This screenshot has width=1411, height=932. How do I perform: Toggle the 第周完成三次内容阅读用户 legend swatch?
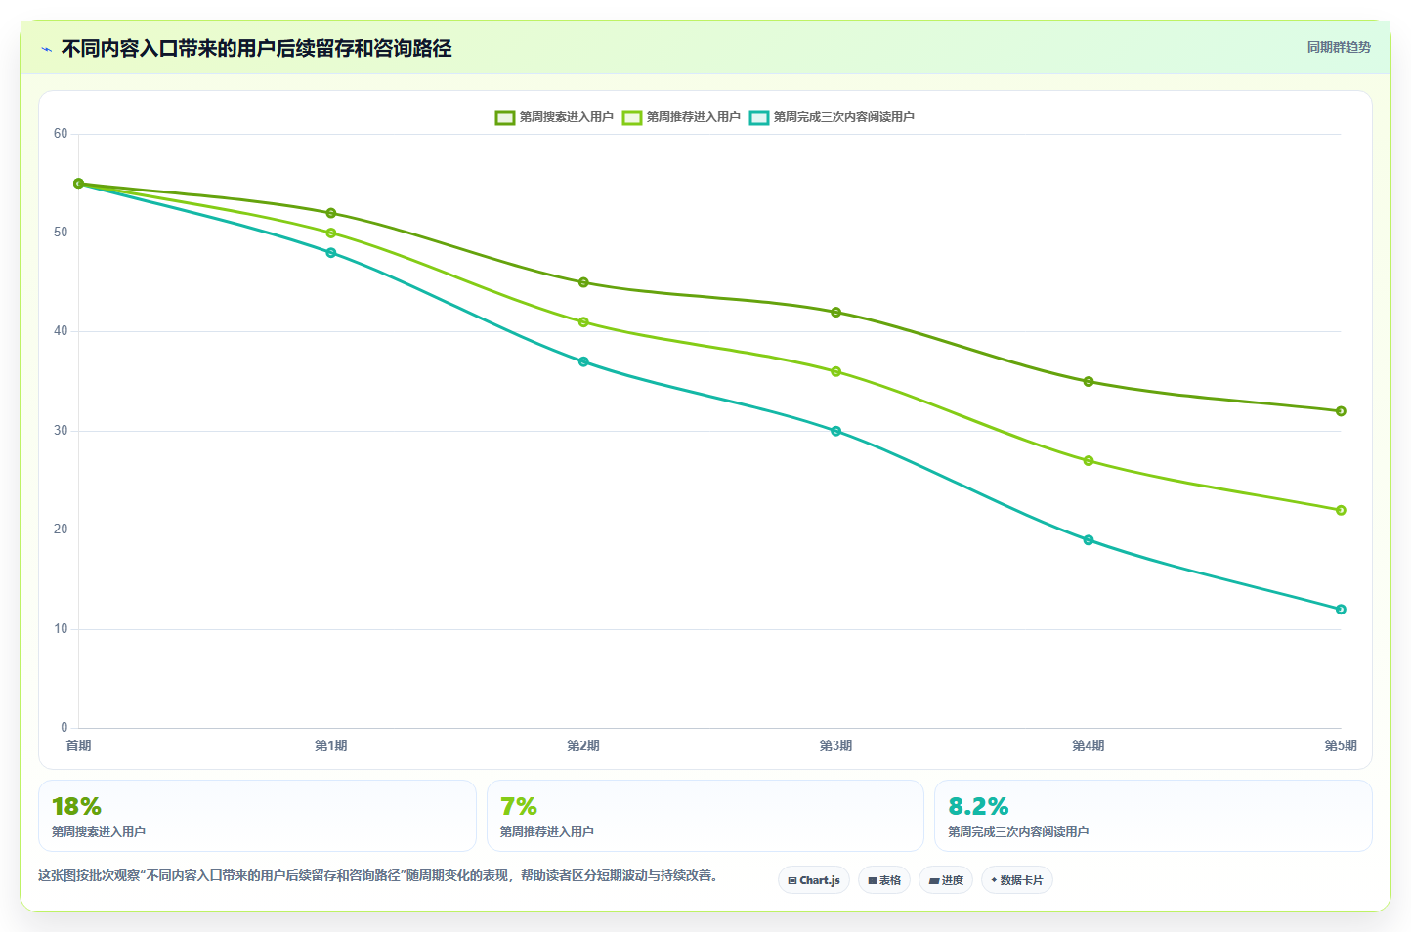click(759, 117)
